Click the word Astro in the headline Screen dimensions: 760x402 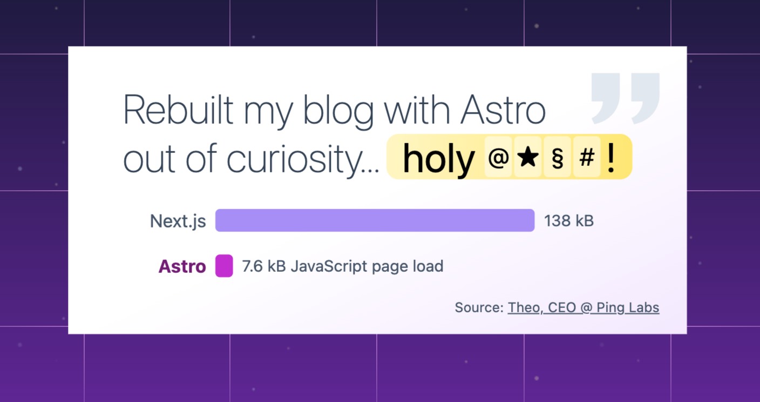503,110
